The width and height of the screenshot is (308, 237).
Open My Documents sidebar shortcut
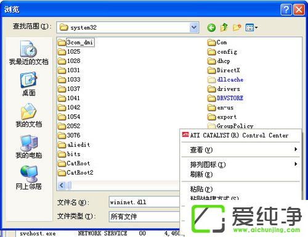[x=28, y=115]
